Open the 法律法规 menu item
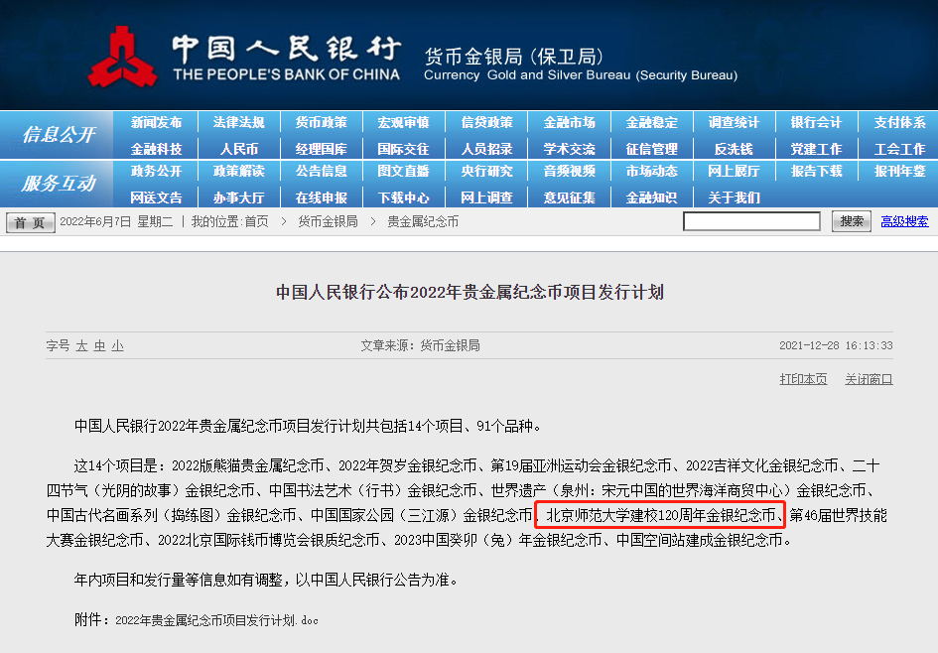The width and height of the screenshot is (938, 653). point(238,123)
